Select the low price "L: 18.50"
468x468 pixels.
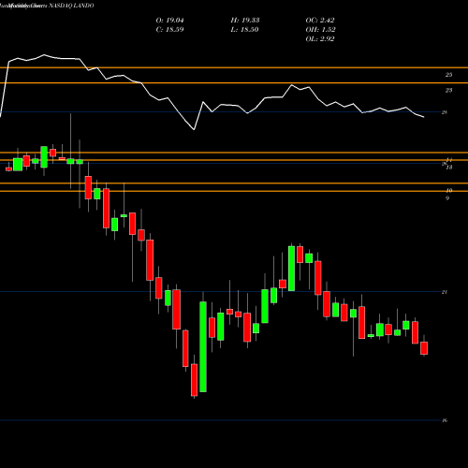(244, 30)
